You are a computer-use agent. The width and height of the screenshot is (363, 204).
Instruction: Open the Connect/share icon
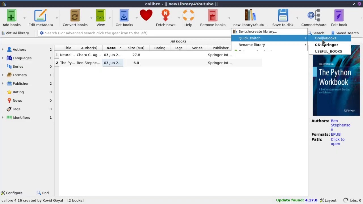point(314,16)
